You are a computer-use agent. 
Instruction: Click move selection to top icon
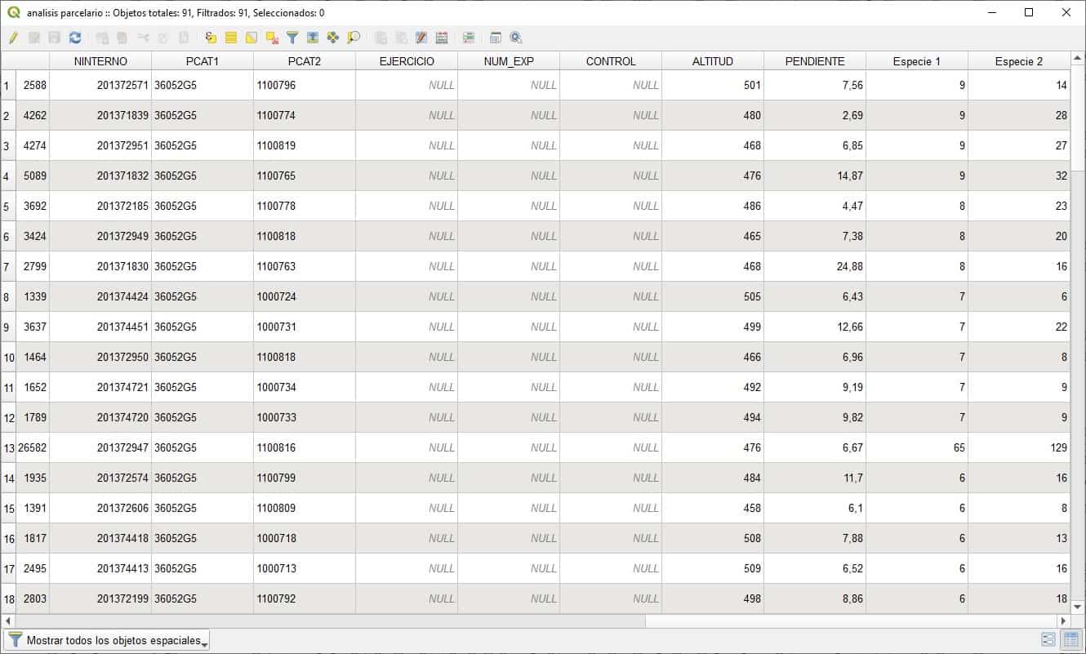[312, 38]
